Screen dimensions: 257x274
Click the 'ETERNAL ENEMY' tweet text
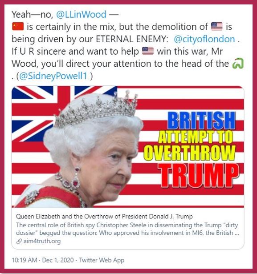132,39
